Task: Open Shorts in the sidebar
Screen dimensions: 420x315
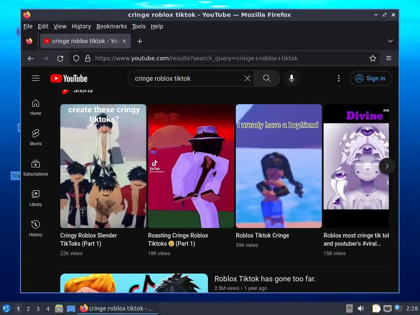Action: [36, 137]
